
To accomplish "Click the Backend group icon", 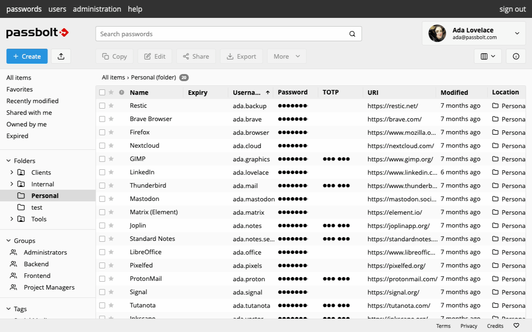I will 14,264.
